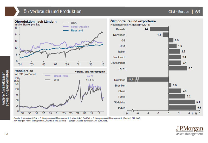Click the Kanada -3.6 bar
Image resolution: width=208 pixels, height=143 pixels.
click(x=159, y=29)
